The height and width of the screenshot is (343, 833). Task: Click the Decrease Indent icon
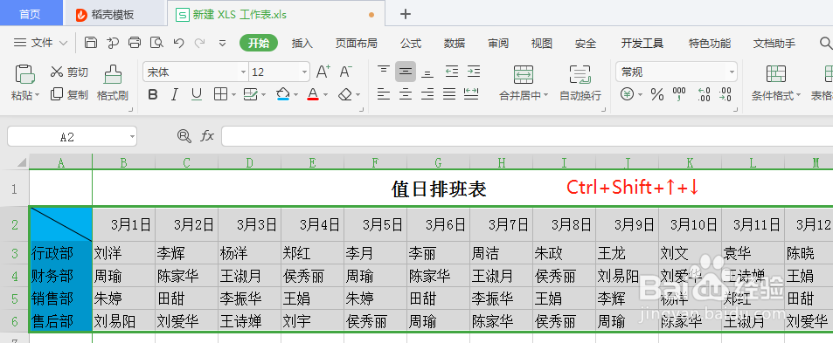click(x=452, y=72)
